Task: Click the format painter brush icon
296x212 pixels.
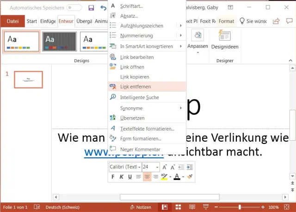Action: 189,177
